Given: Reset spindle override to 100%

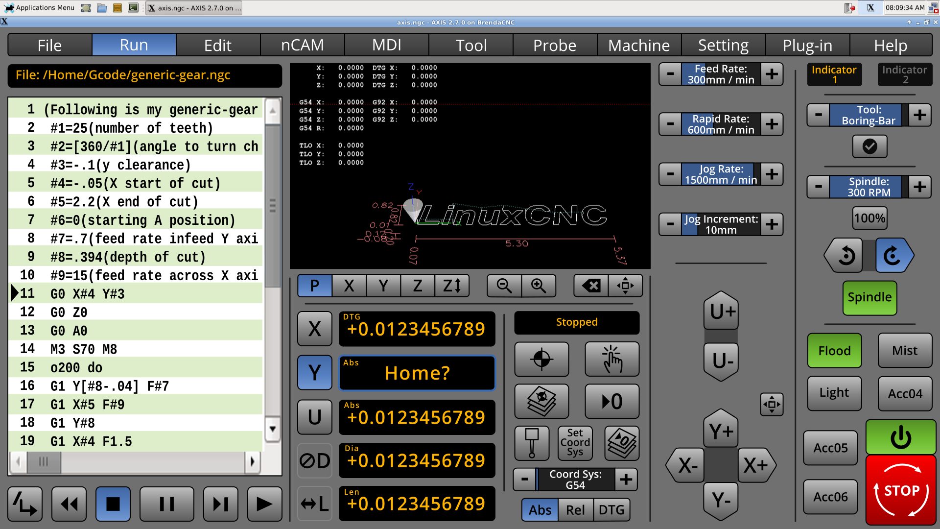Looking at the screenshot, I should tap(869, 218).
